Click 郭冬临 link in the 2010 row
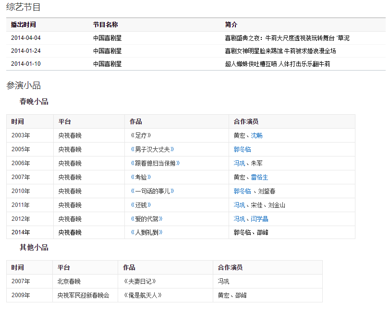The width and height of the screenshot is (390, 312). pyautogui.click(x=243, y=191)
